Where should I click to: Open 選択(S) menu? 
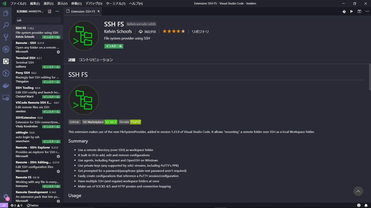click(48, 3)
